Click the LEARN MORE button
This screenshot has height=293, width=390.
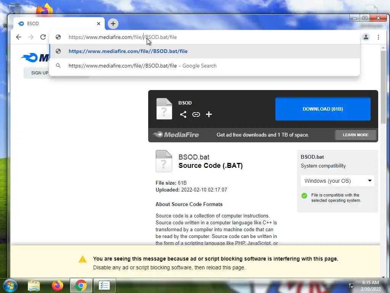pos(355,135)
